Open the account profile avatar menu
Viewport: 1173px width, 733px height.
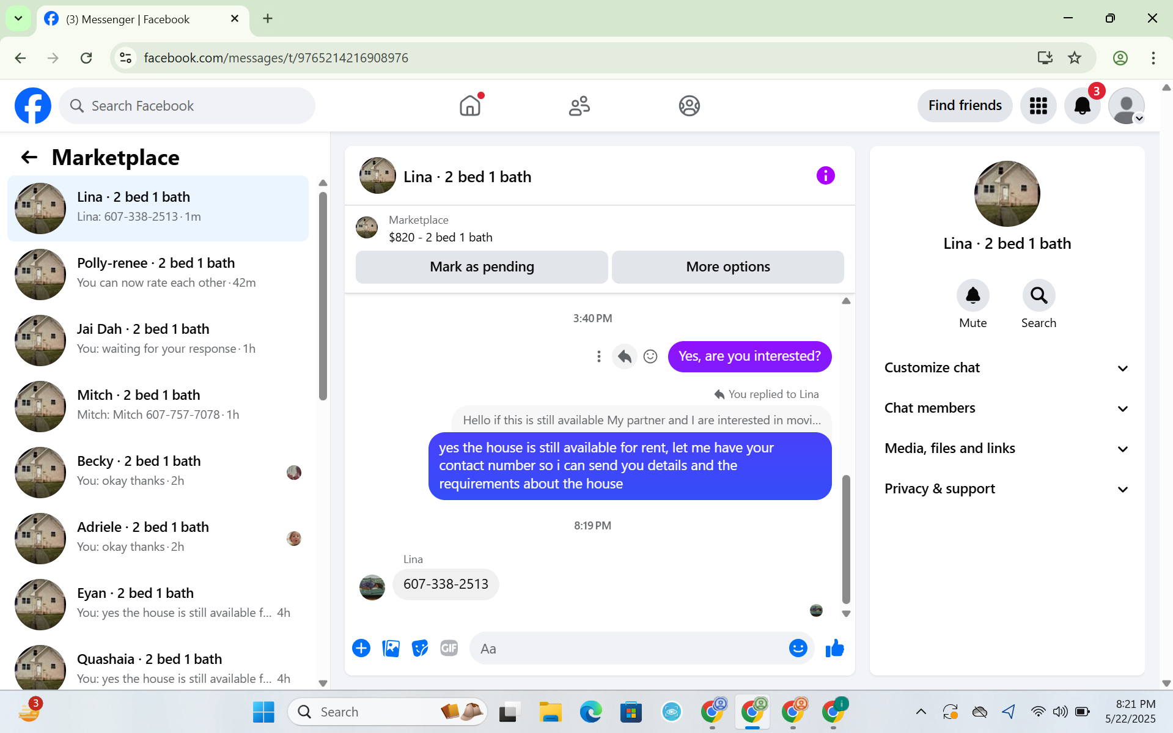(x=1126, y=106)
